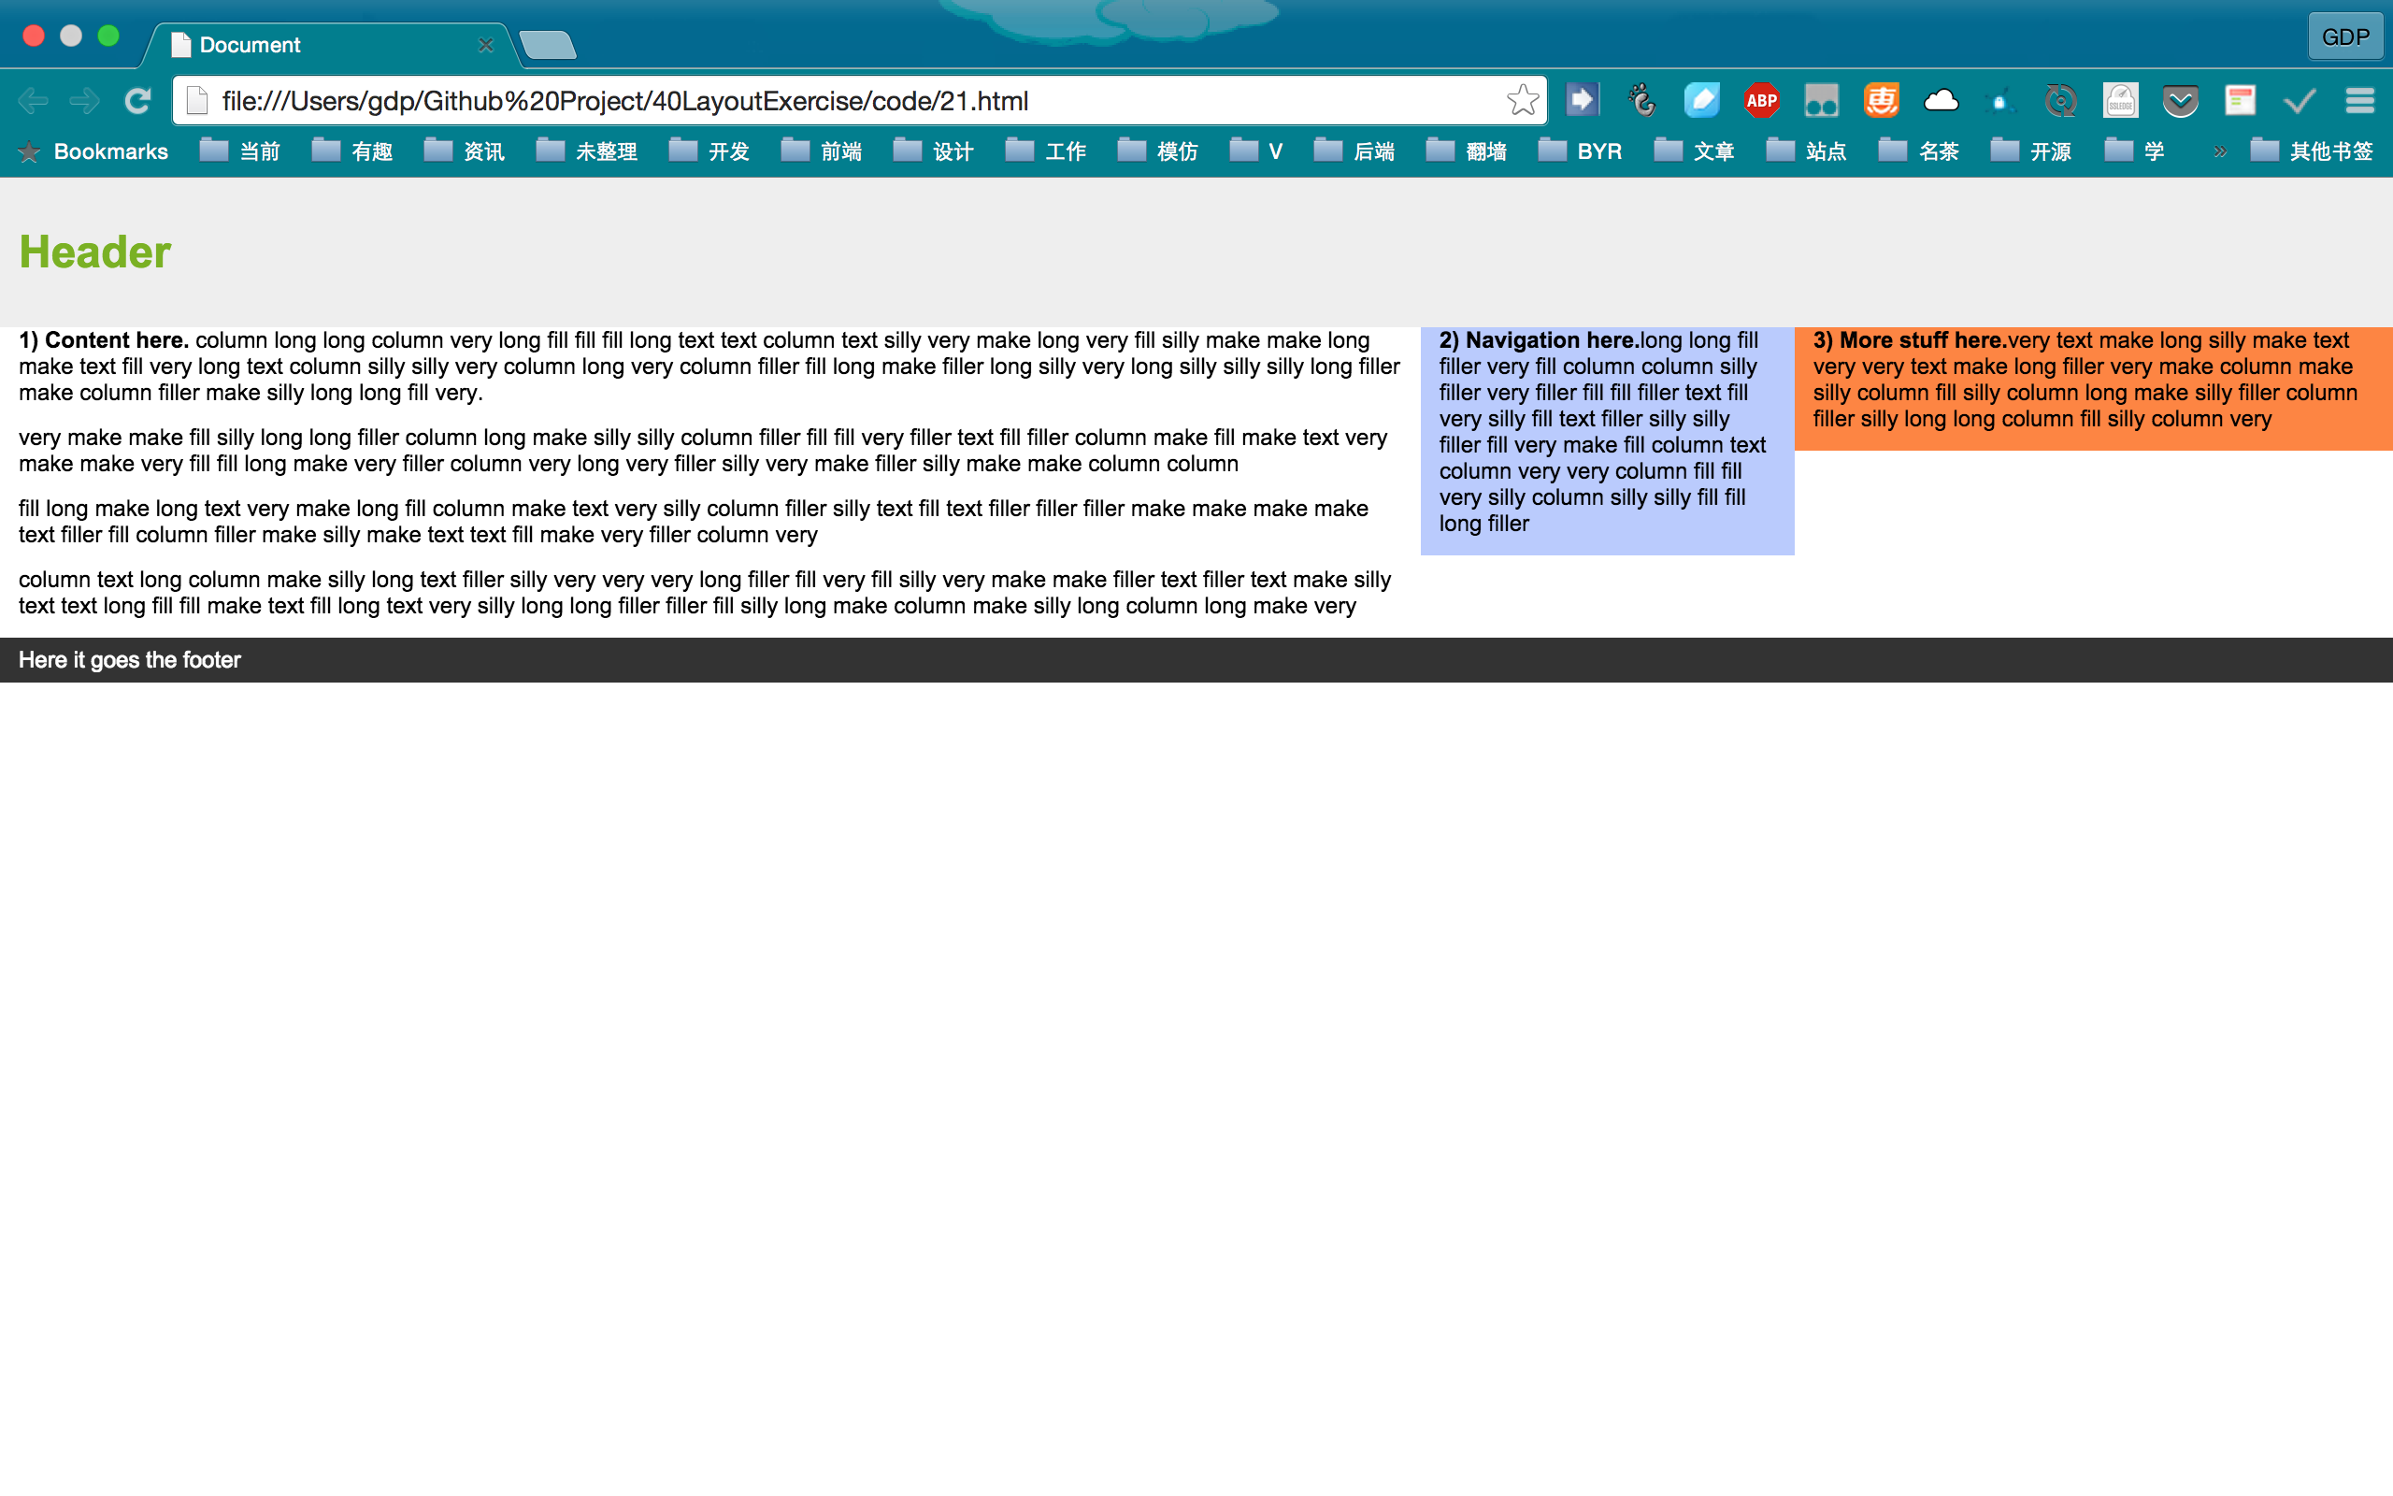Bookmark page with the star icon
The width and height of the screenshot is (2393, 1496).
click(1522, 100)
